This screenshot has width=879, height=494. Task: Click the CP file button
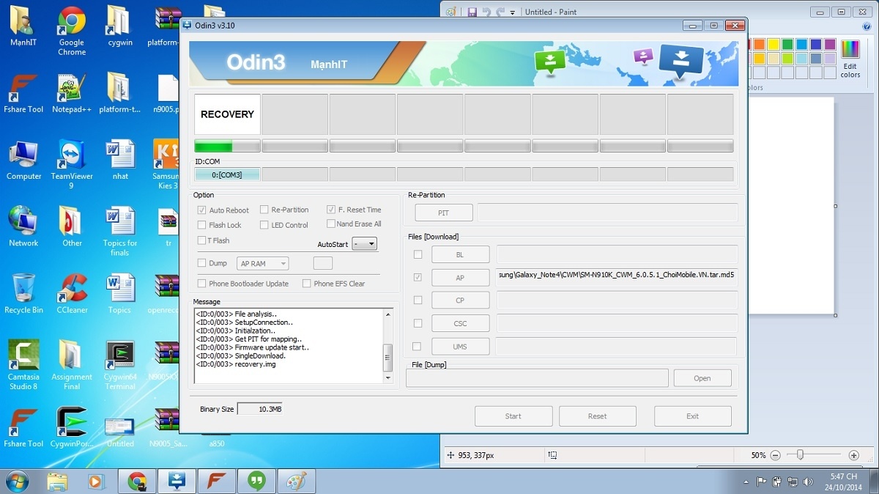[x=460, y=301]
